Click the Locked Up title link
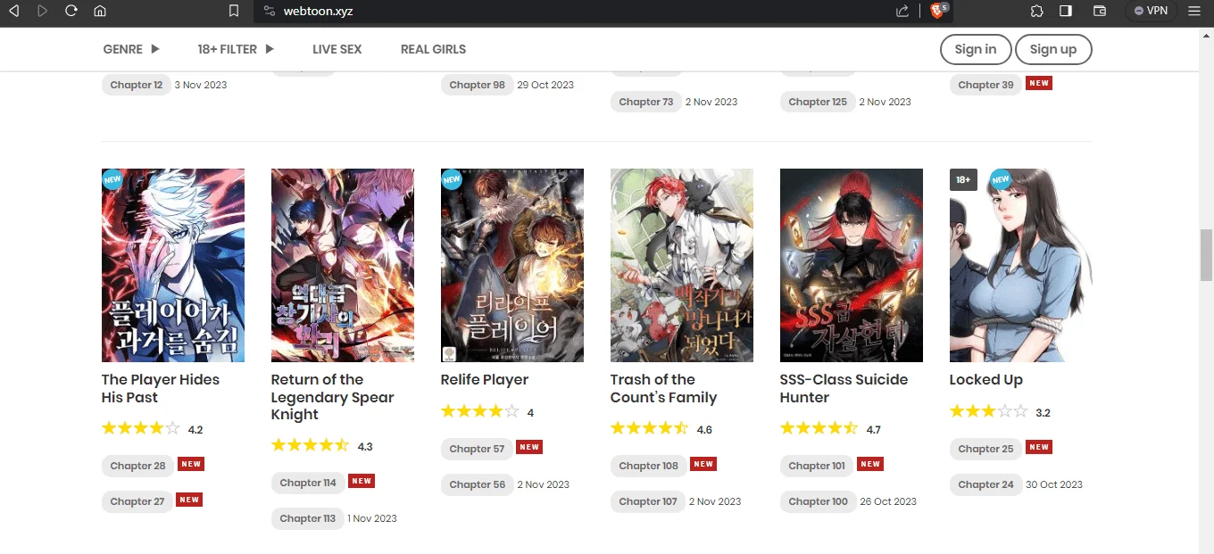The height and width of the screenshot is (554, 1214). [x=986, y=379]
